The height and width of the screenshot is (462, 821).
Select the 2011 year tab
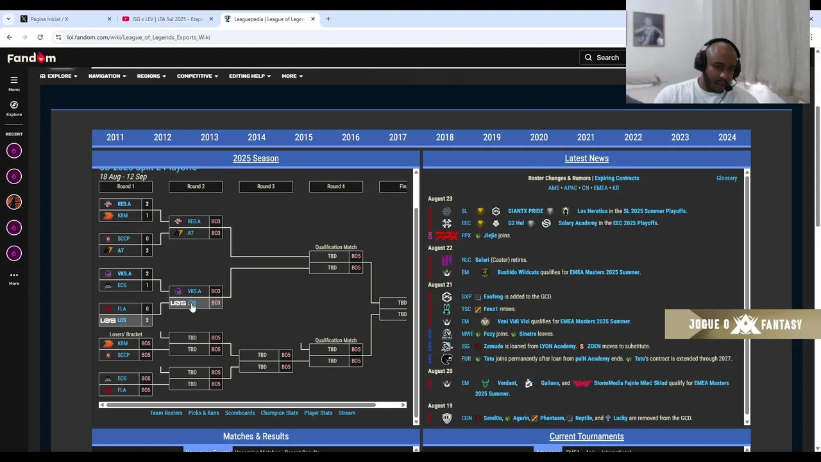[115, 137]
